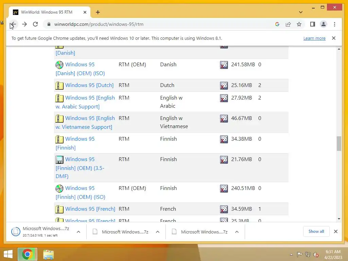348x261 pixels.
Task: Click the x86 icon in the 21.76MB row
Action: click(224, 160)
